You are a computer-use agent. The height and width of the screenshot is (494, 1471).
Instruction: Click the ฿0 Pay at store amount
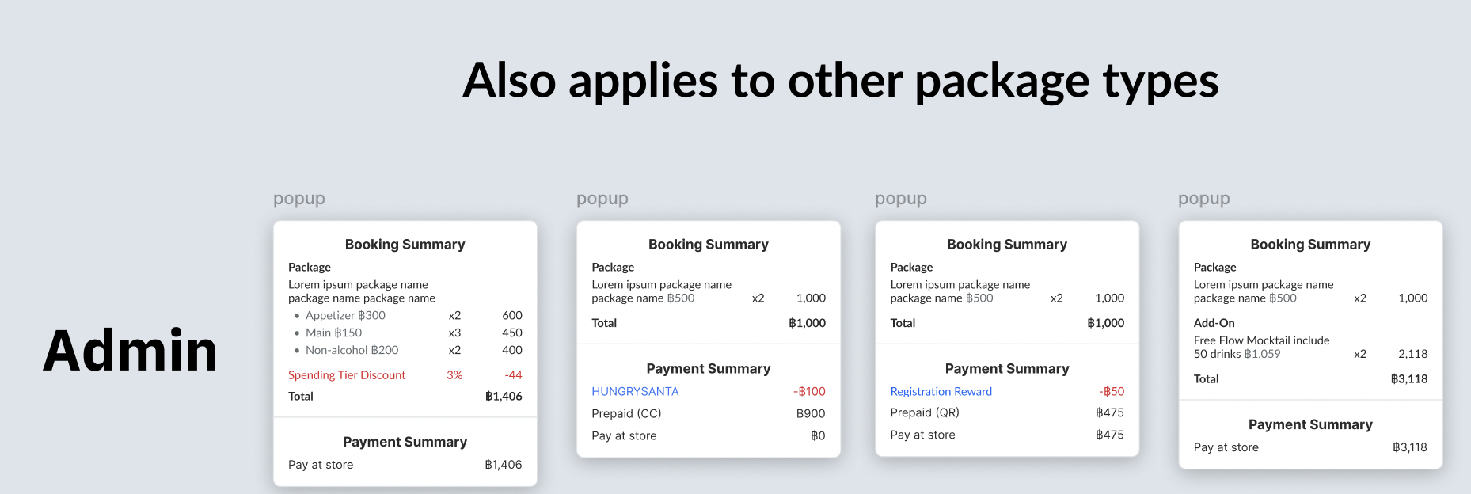(x=818, y=435)
